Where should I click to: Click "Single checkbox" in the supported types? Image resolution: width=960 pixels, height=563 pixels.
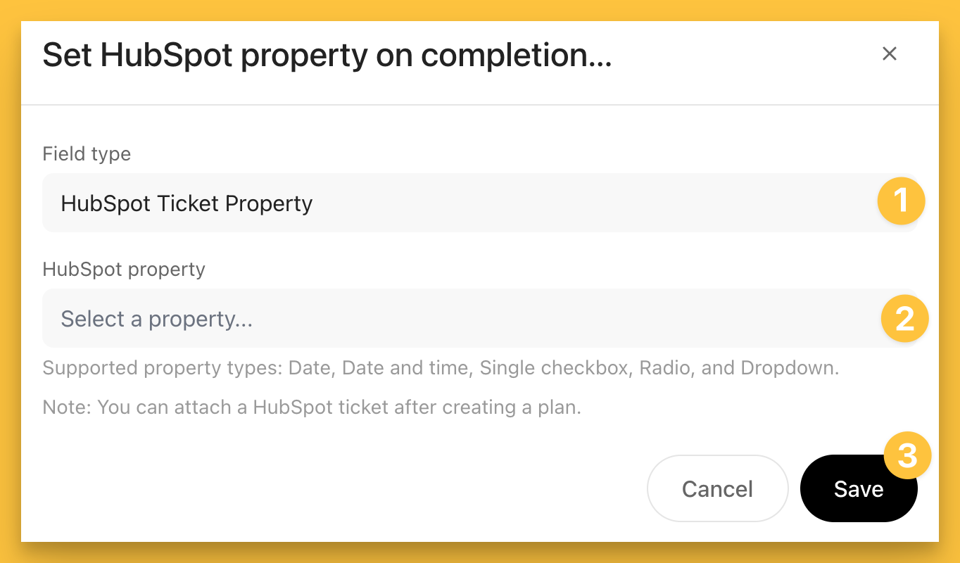(554, 368)
